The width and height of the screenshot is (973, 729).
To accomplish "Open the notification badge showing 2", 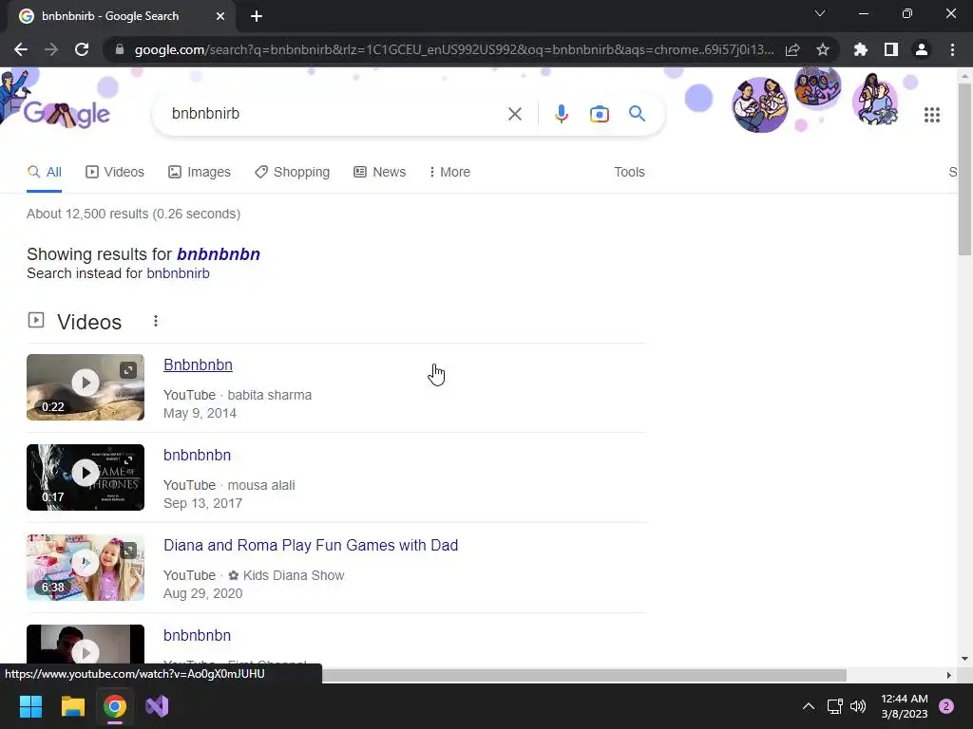I will pyautogui.click(x=946, y=706).
